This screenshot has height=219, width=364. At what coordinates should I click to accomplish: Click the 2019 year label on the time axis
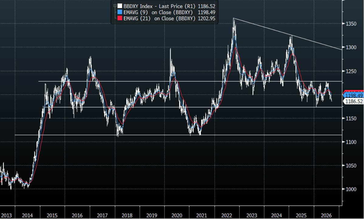[x=151, y=216]
